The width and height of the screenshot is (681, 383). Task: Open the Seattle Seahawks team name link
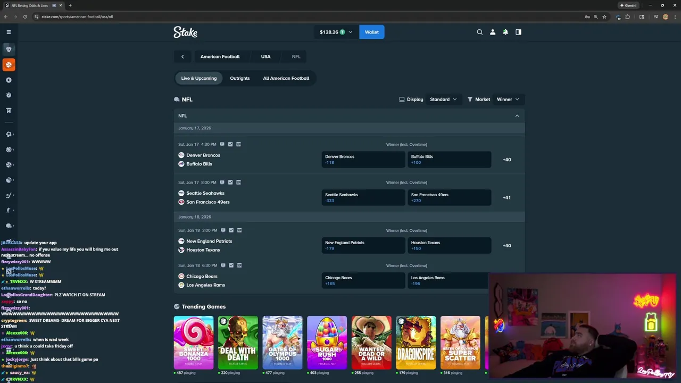[205, 193]
